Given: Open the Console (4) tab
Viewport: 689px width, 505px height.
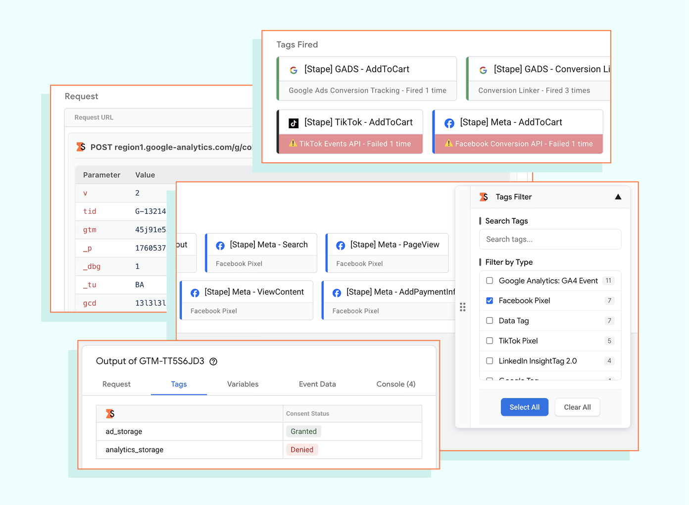Looking at the screenshot, I should [395, 384].
